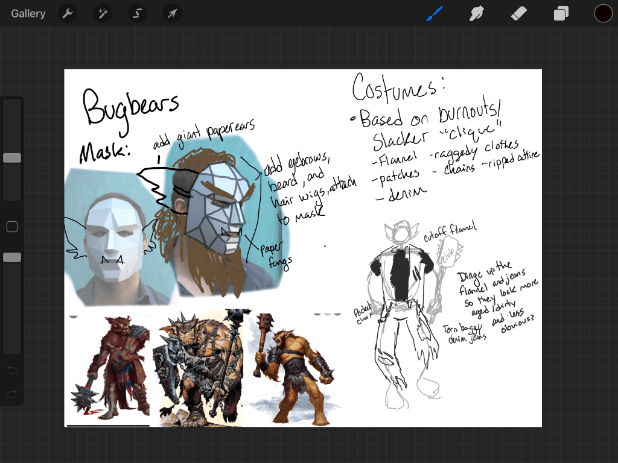Select the Eraser tool
This screenshot has height=463, width=618.
coord(520,13)
